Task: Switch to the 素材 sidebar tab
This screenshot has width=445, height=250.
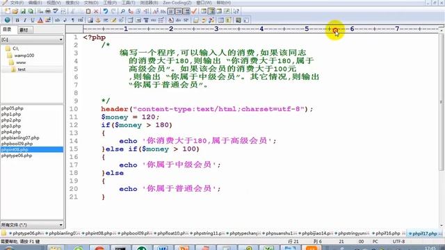Action: (24, 30)
